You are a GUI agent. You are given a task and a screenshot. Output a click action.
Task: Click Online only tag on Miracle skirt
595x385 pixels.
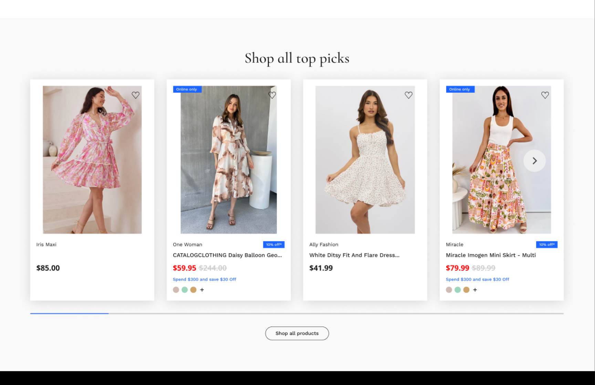pyautogui.click(x=460, y=89)
